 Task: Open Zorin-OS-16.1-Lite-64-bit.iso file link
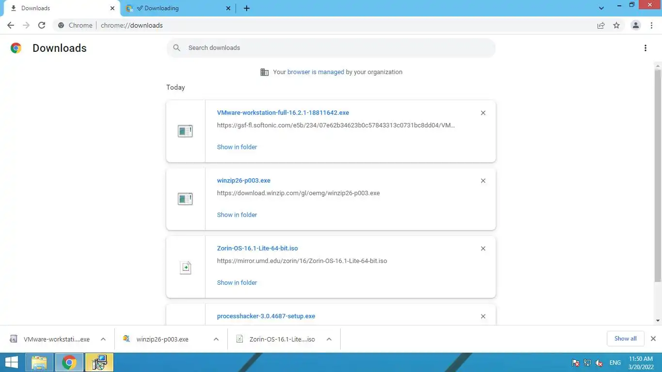pyautogui.click(x=257, y=248)
